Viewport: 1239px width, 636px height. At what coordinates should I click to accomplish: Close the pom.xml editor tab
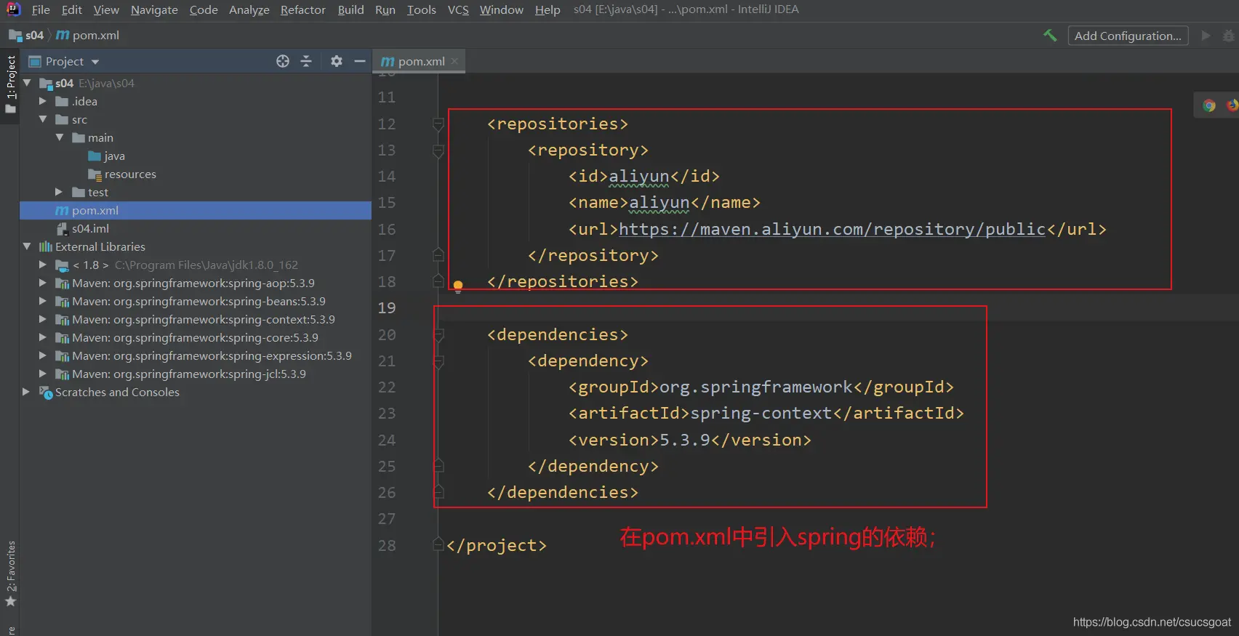(454, 61)
